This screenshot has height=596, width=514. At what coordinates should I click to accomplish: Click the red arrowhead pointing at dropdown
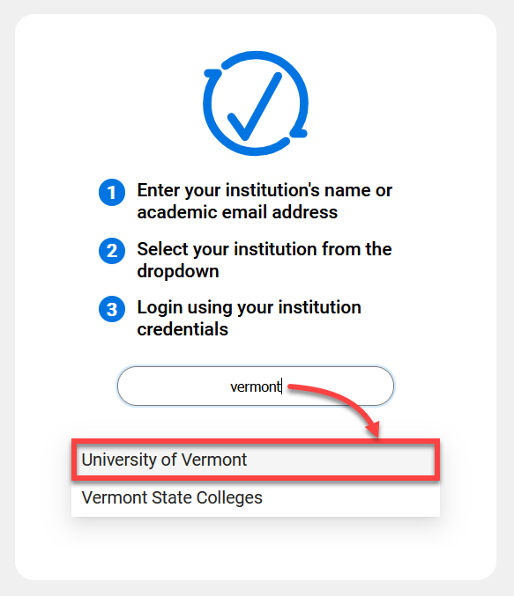coord(373,429)
